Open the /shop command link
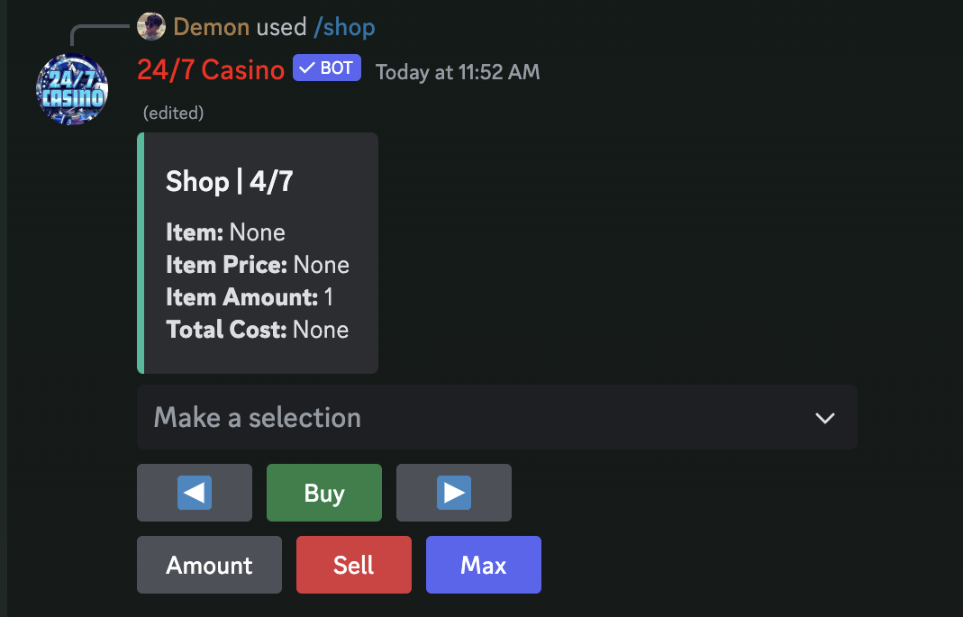The width and height of the screenshot is (963, 617). tap(344, 27)
